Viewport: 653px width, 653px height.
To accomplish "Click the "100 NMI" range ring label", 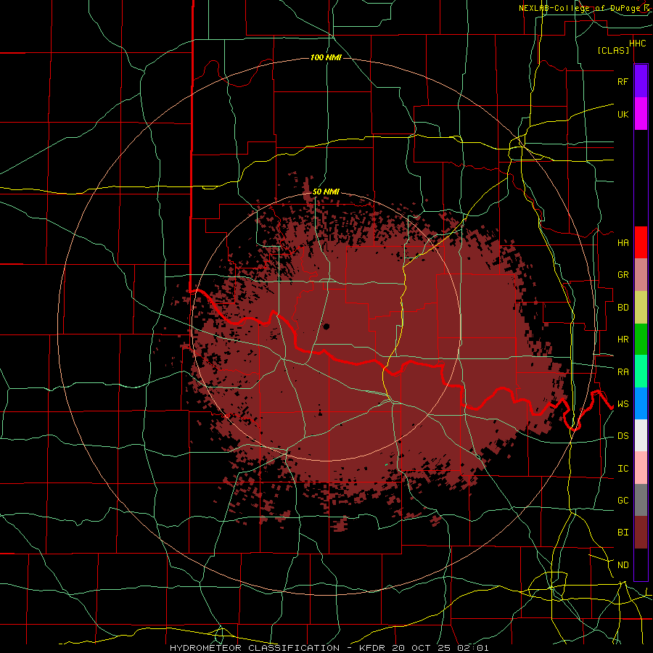I will coord(326,57).
